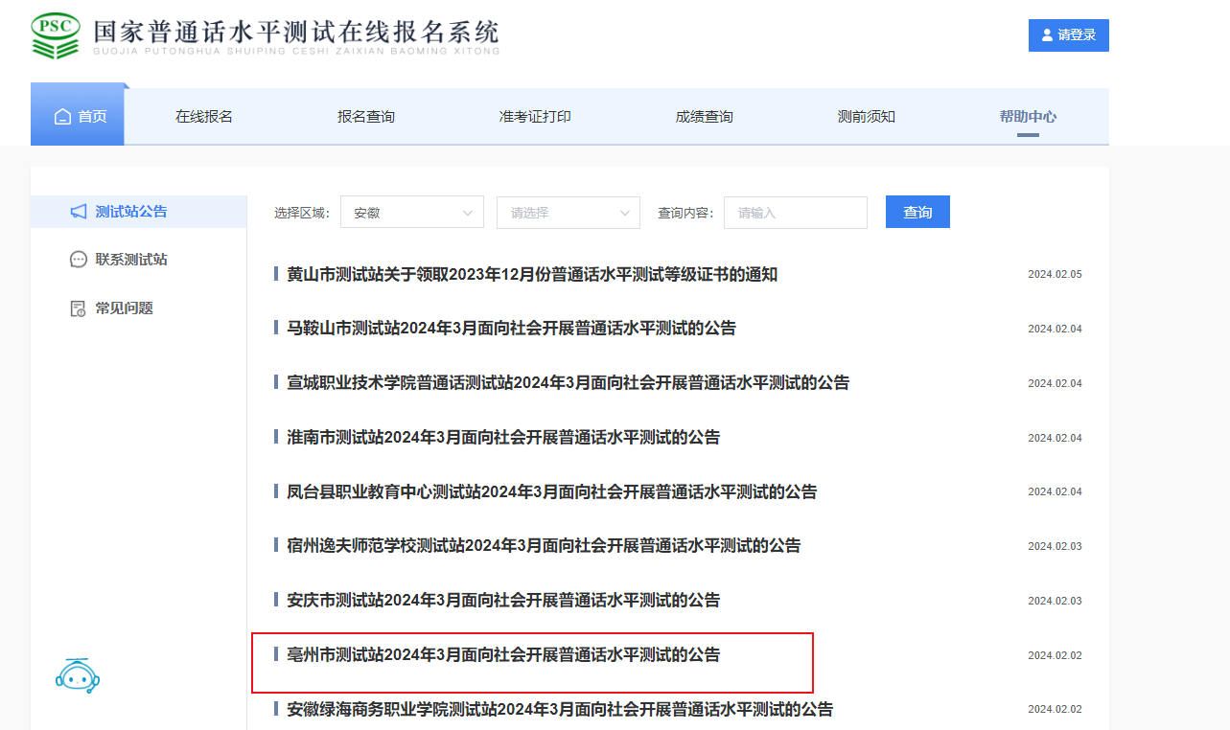Click the date 2024.02.04 on 马鞍山市 row
1230x730 pixels.
[1055, 329]
